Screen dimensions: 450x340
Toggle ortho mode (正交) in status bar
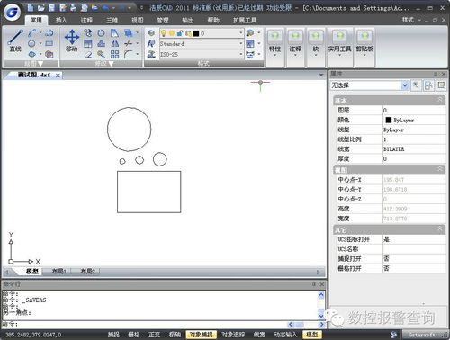point(154,335)
